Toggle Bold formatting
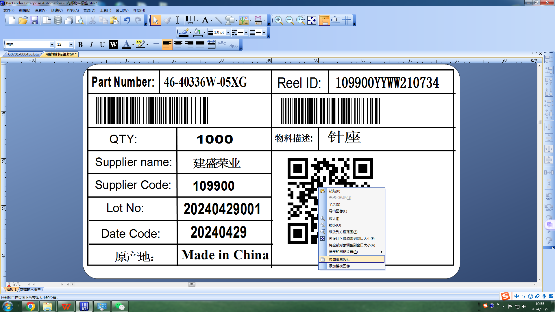 [80, 44]
